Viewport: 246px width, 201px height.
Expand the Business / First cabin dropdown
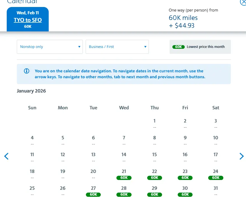117,47
